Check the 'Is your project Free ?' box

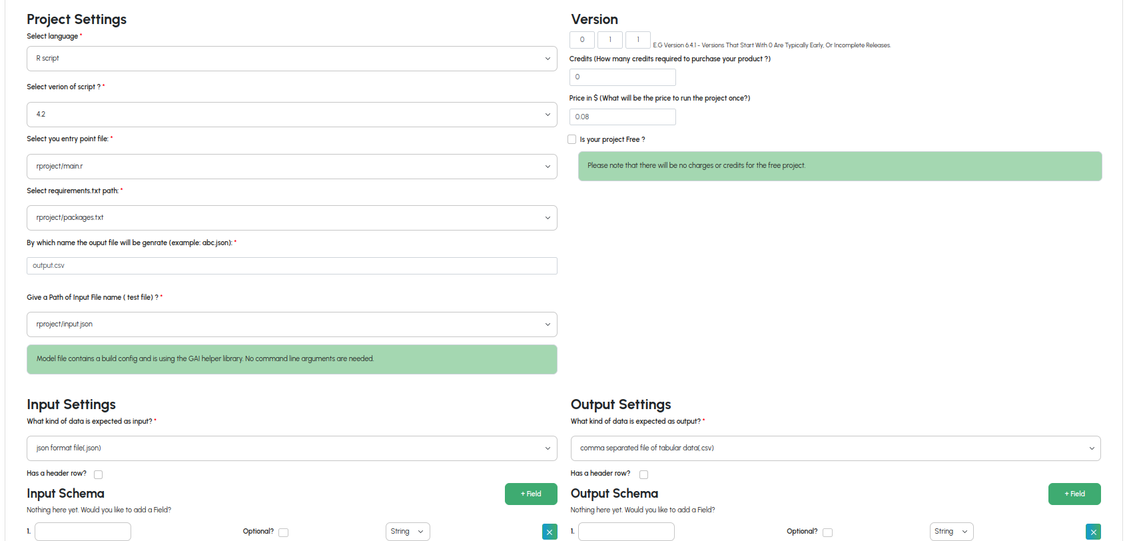572,139
